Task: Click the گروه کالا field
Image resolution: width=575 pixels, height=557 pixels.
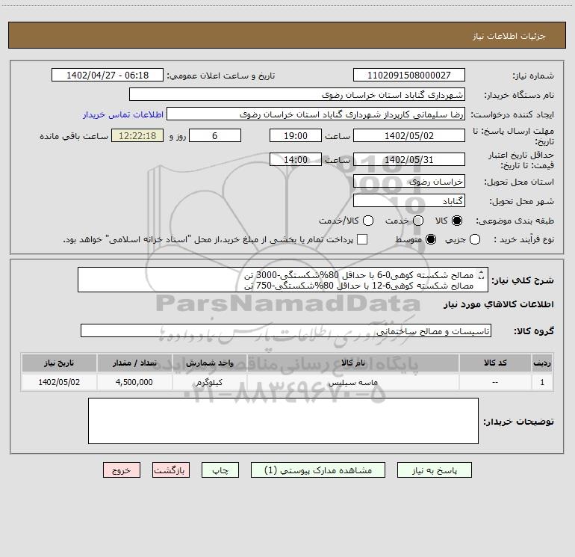Action: [286, 330]
